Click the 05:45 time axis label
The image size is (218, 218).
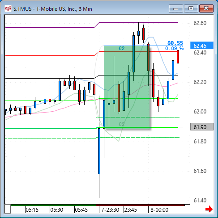point(81,210)
